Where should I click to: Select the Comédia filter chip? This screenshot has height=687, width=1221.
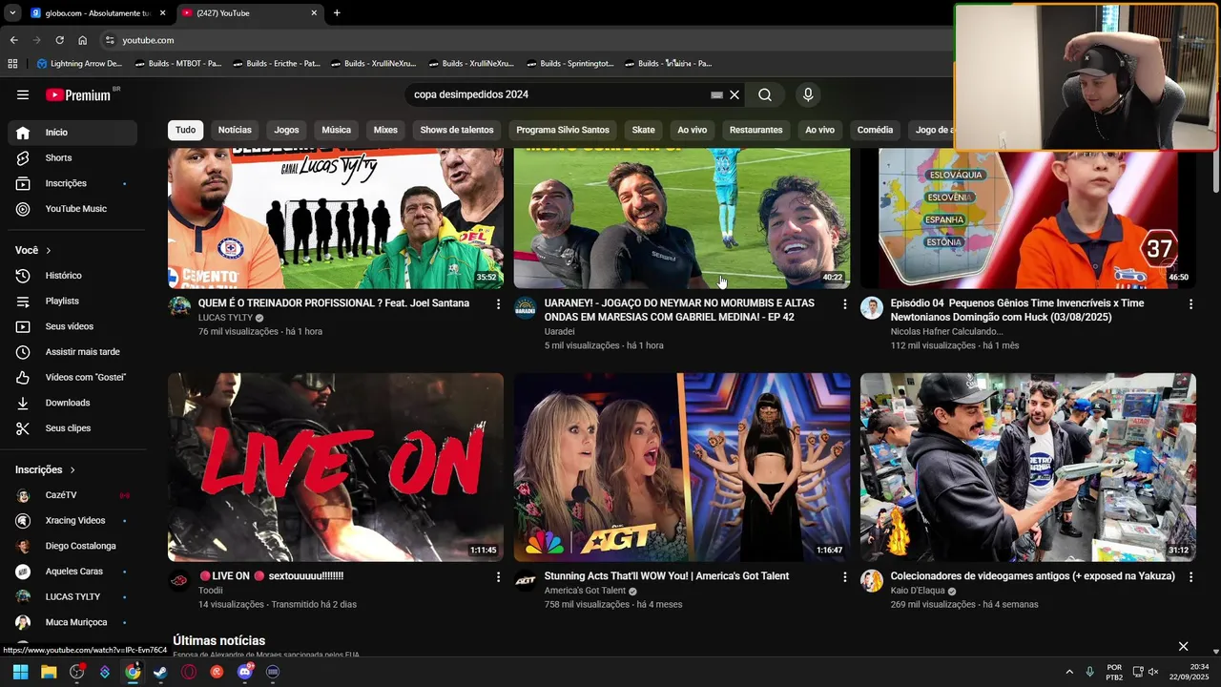pyautogui.click(x=875, y=130)
